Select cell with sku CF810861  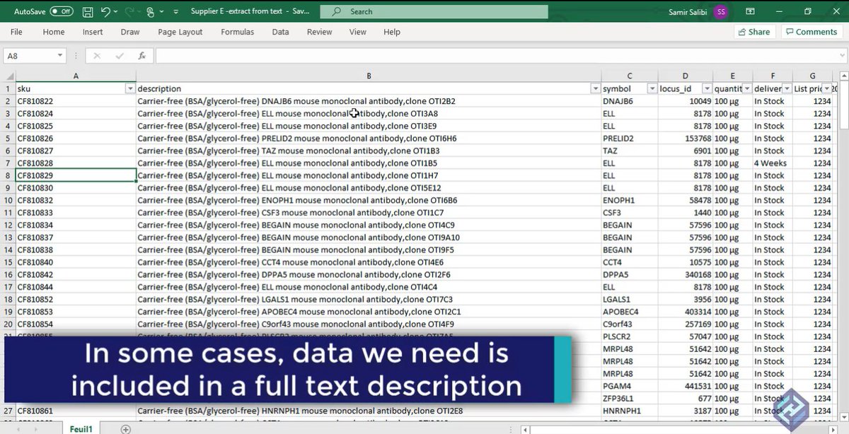(x=76, y=411)
